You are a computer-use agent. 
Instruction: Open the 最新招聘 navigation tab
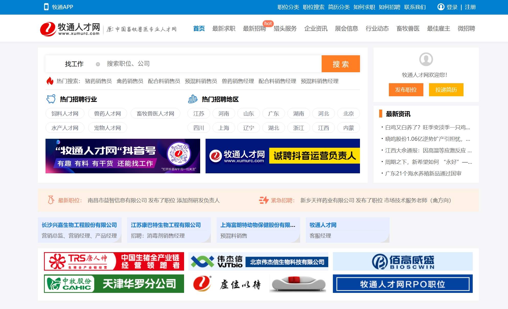tap(254, 28)
